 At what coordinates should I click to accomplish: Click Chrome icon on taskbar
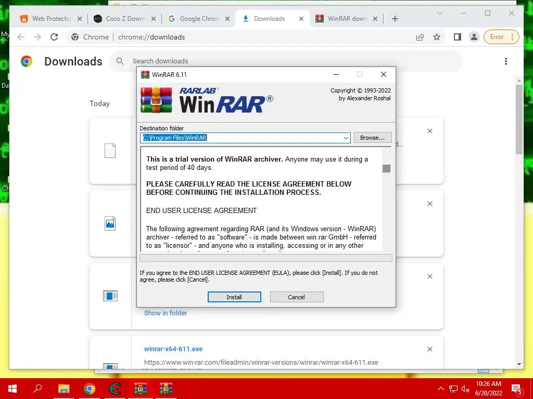click(x=90, y=389)
